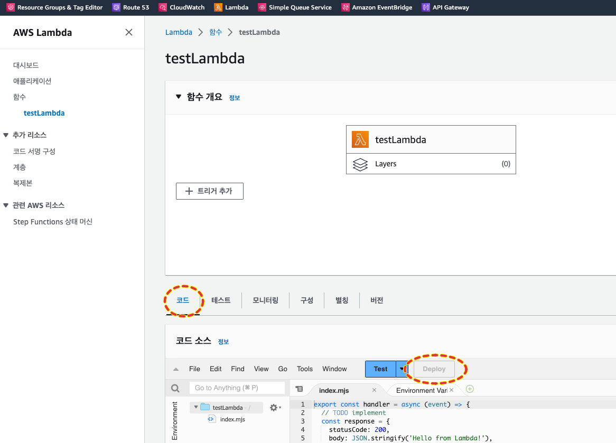Open Step Functions 상태 머신 in sidebar

(x=53, y=222)
